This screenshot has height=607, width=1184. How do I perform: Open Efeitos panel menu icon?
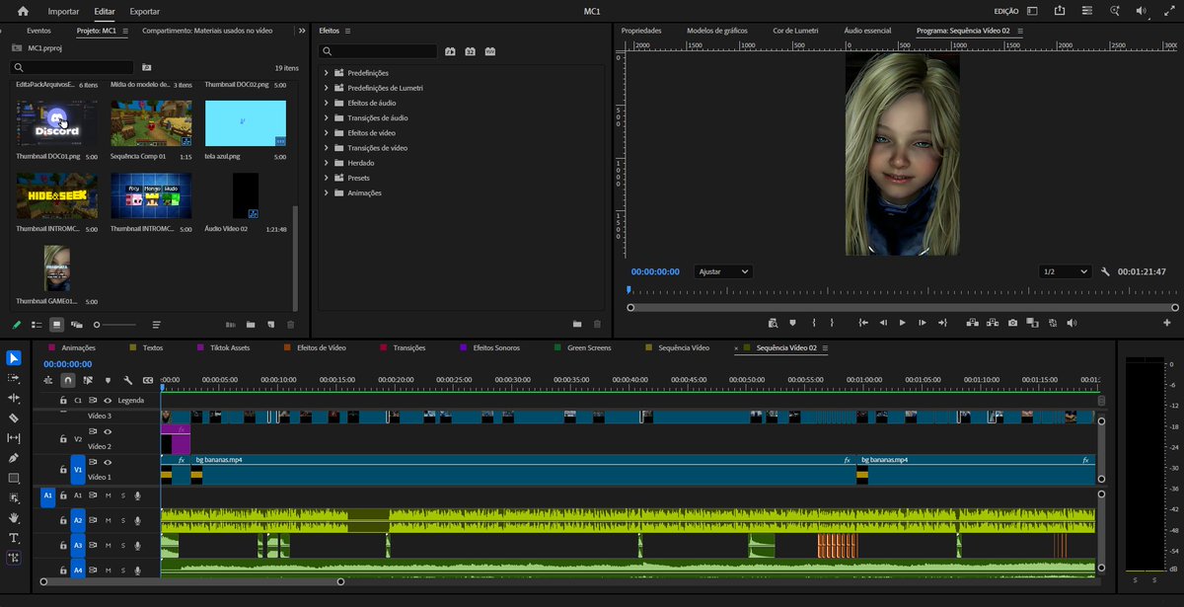pyautogui.click(x=348, y=31)
